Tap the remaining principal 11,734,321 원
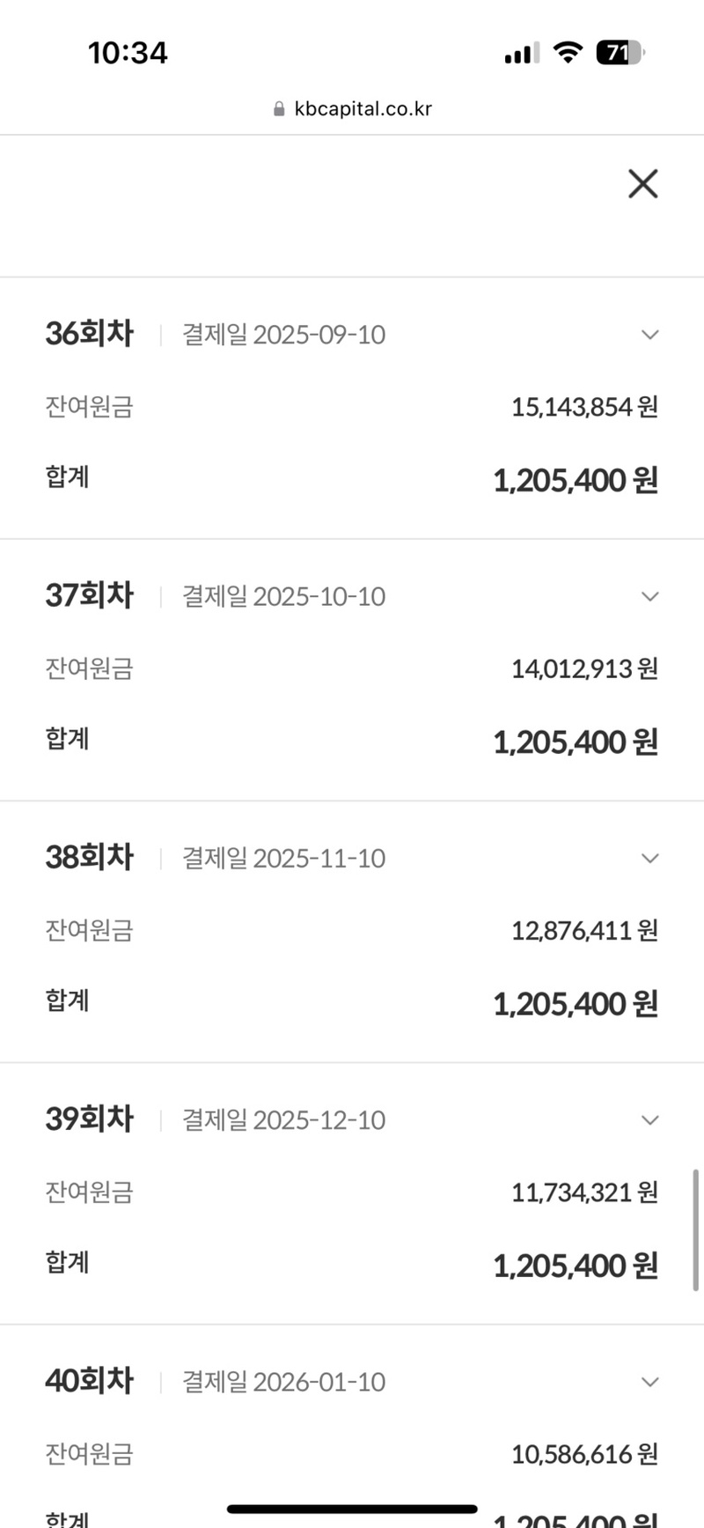Viewport: 704px width, 1528px height. click(584, 1192)
